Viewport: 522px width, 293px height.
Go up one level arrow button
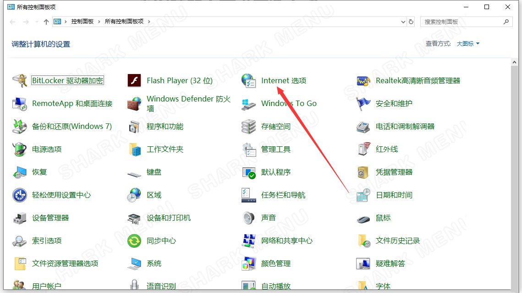pos(46,22)
